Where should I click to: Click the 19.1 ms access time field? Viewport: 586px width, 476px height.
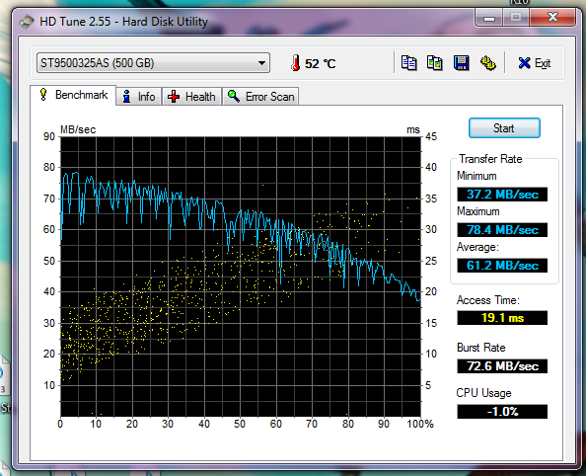point(502,318)
